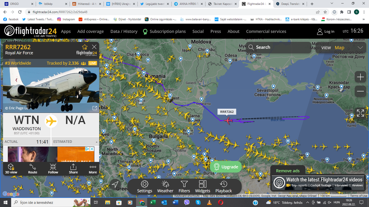Click the Chrome address bar
The height and width of the screenshot is (207, 369).
coord(170,12)
